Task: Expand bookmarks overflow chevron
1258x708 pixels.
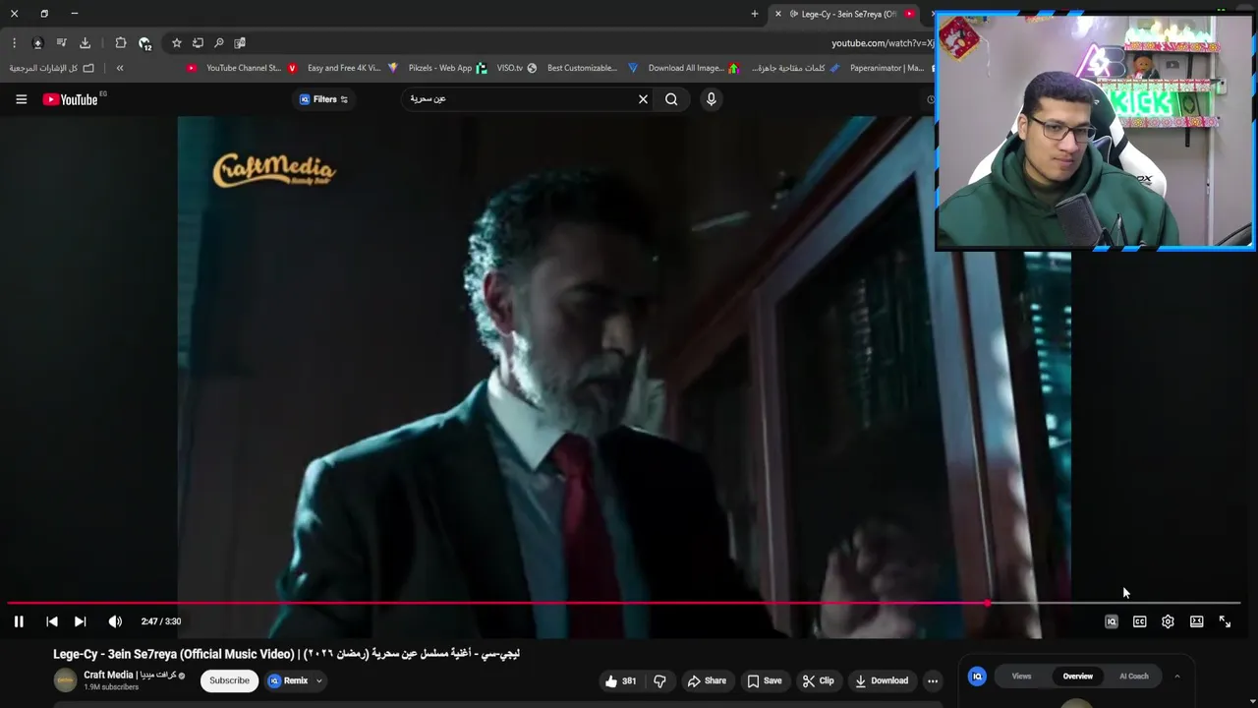Action: (x=120, y=68)
